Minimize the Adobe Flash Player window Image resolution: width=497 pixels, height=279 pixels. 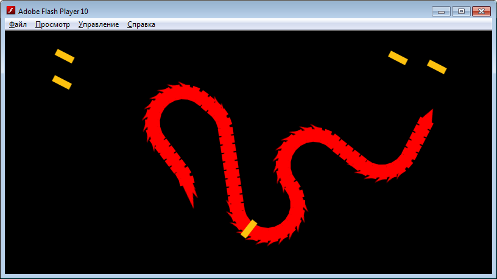point(441,12)
